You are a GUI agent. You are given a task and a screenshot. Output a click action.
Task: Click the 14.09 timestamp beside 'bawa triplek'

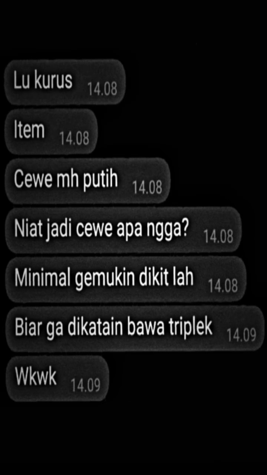242,335
